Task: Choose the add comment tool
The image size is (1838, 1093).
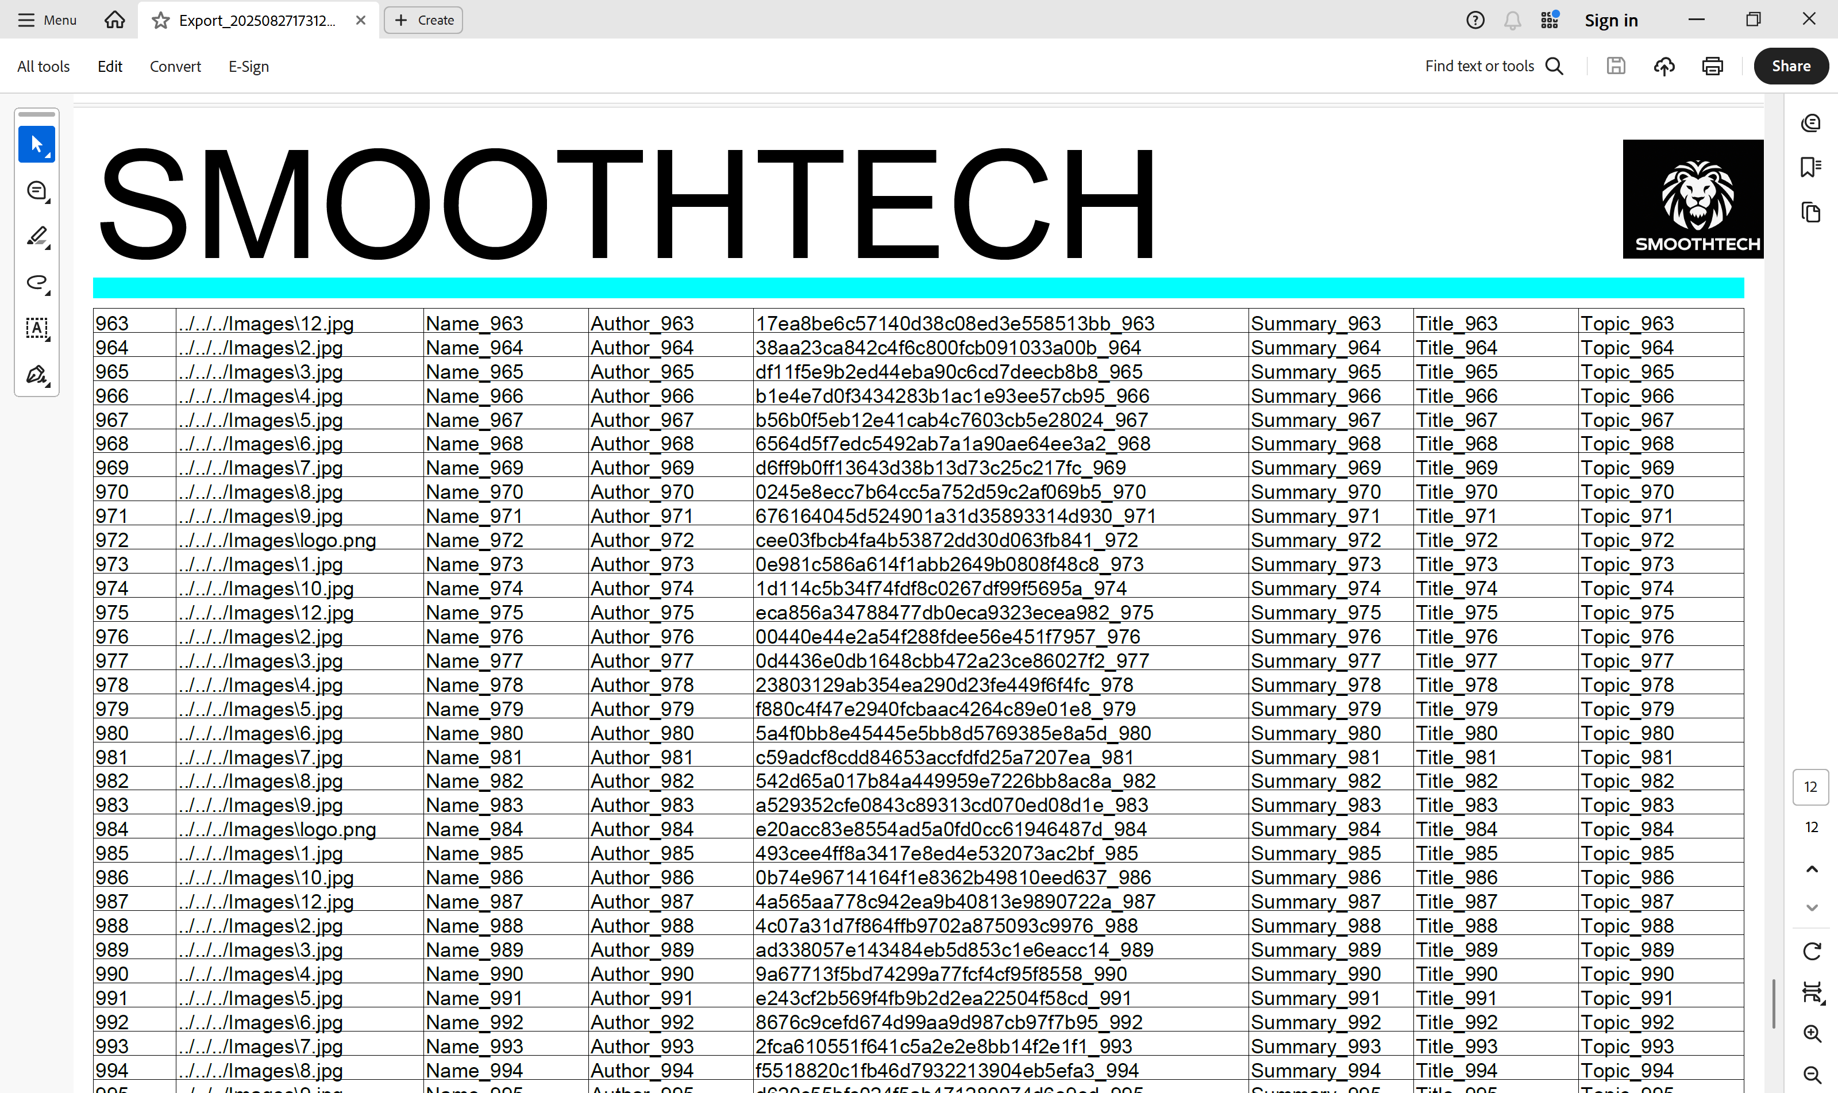Action: pos(36,191)
